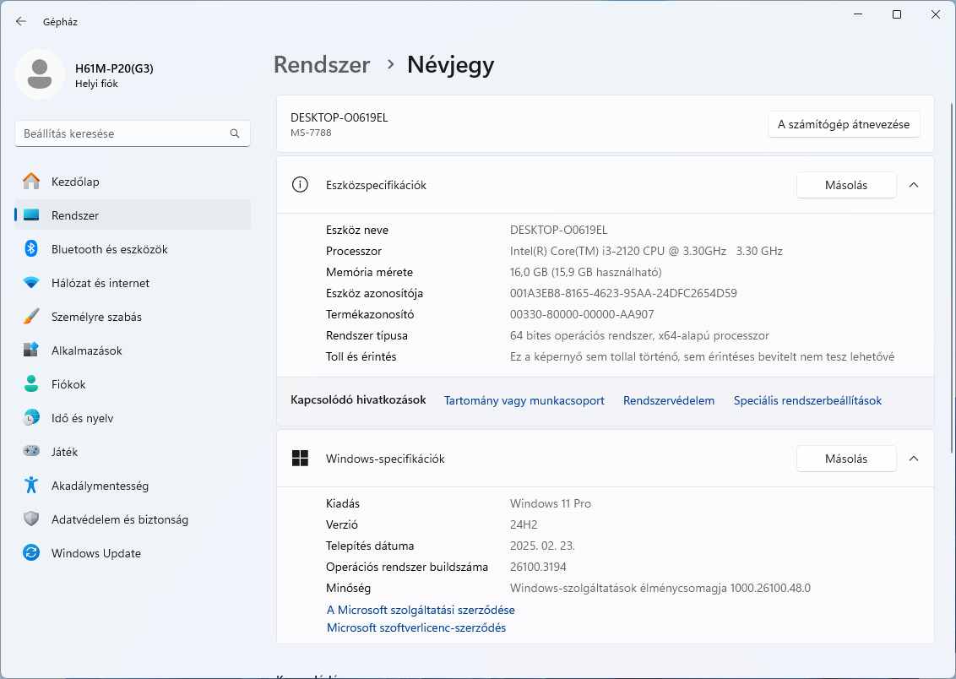This screenshot has height=679, width=956.
Task: Collapse the Windows-specifikációk section chevron
Action: (x=914, y=459)
